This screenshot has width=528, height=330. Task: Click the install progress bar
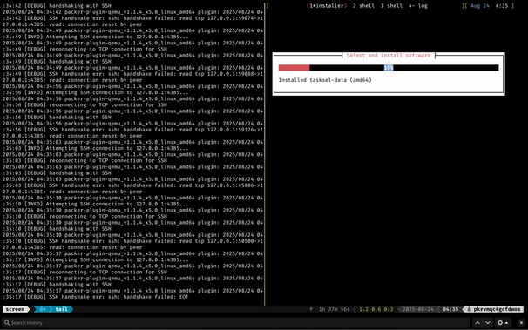(389, 68)
